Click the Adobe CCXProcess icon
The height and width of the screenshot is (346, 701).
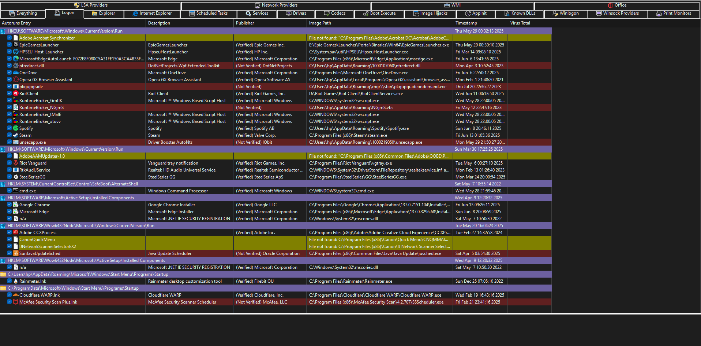pos(16,233)
